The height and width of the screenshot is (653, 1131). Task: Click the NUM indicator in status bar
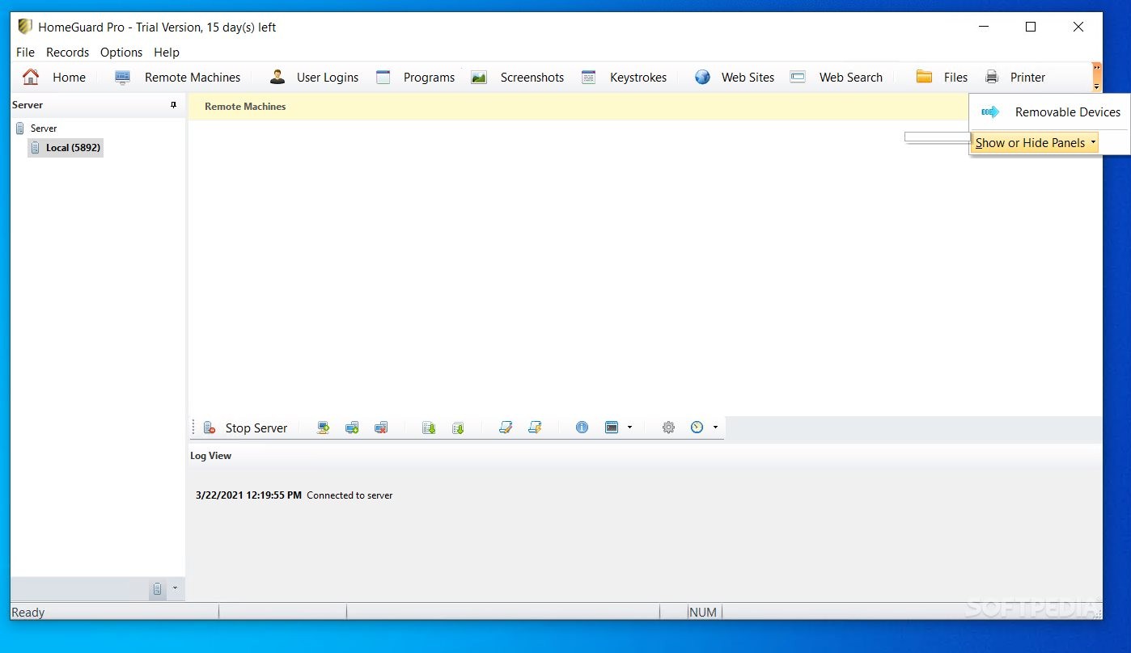703,613
